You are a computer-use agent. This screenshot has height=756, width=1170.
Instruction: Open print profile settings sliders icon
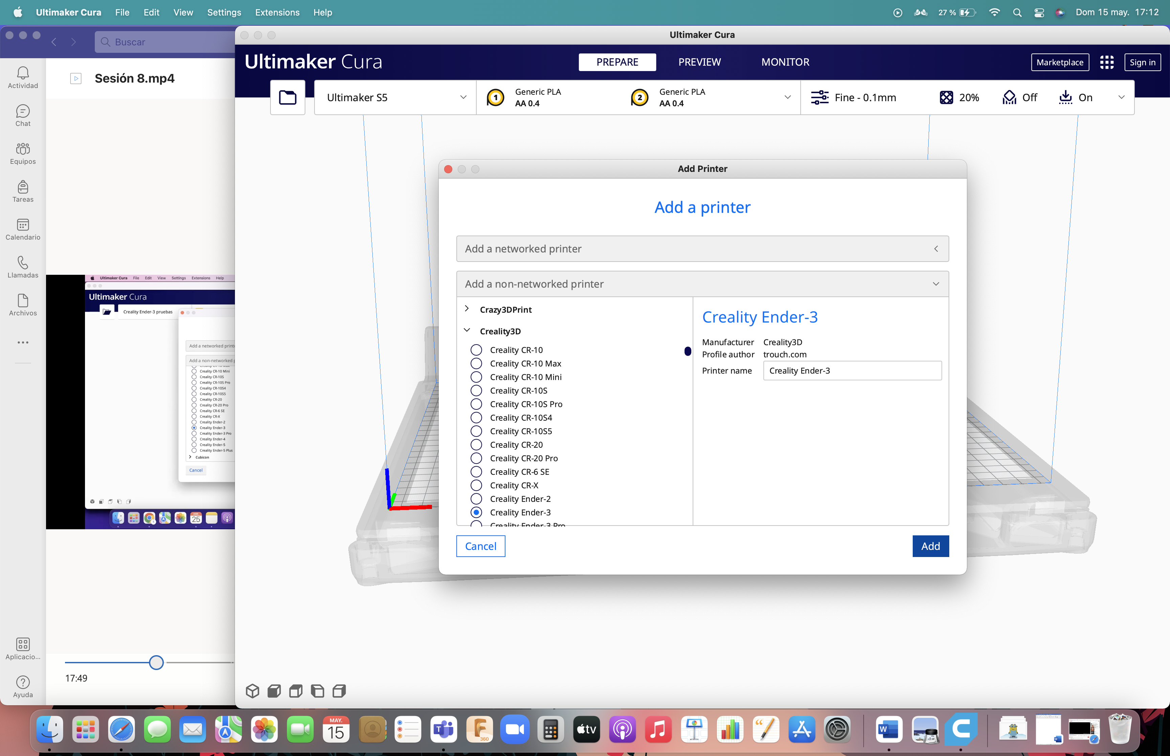point(820,97)
